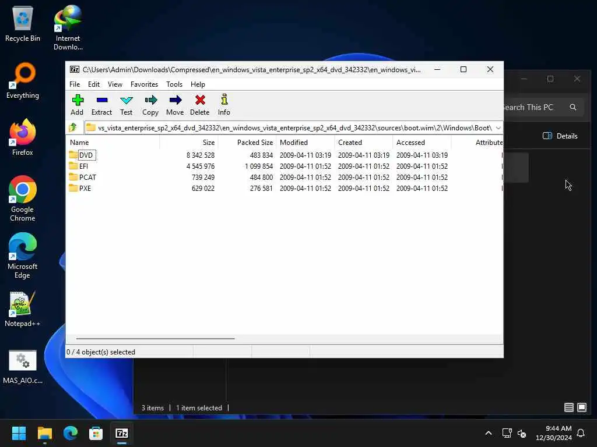This screenshot has height=447, width=597.
Task: Open the Favorites menu
Action: tap(144, 84)
